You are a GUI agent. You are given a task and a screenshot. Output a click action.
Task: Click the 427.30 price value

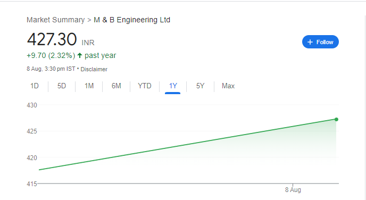(52, 39)
